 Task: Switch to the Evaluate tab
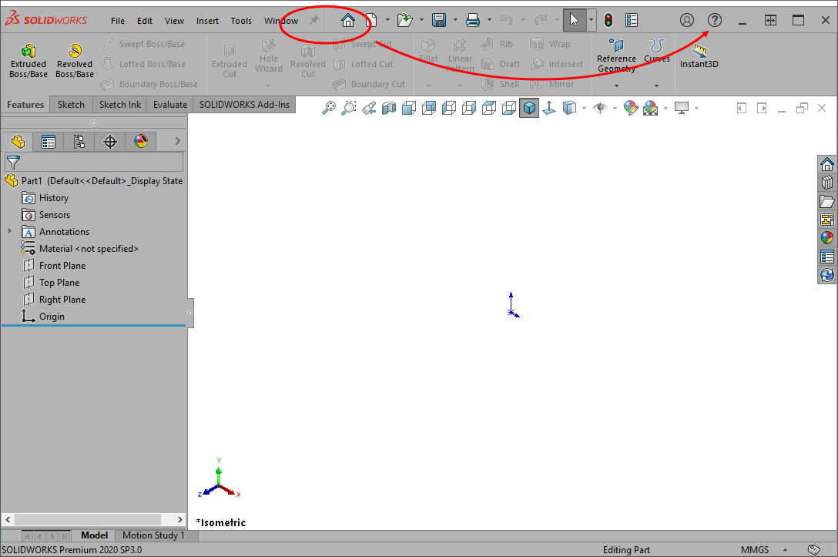pyautogui.click(x=170, y=105)
